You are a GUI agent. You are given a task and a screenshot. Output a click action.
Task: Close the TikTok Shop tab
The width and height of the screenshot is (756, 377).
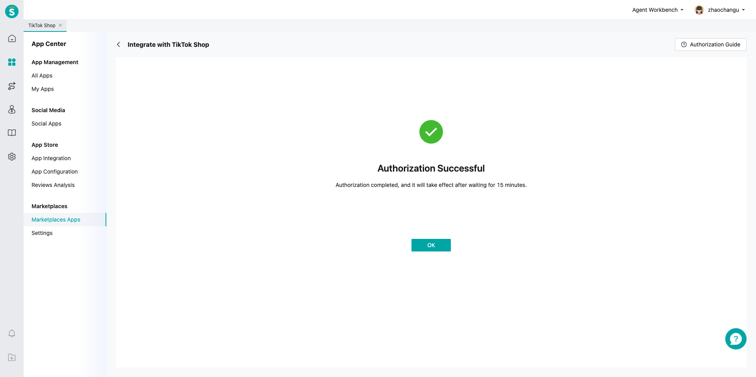point(60,25)
